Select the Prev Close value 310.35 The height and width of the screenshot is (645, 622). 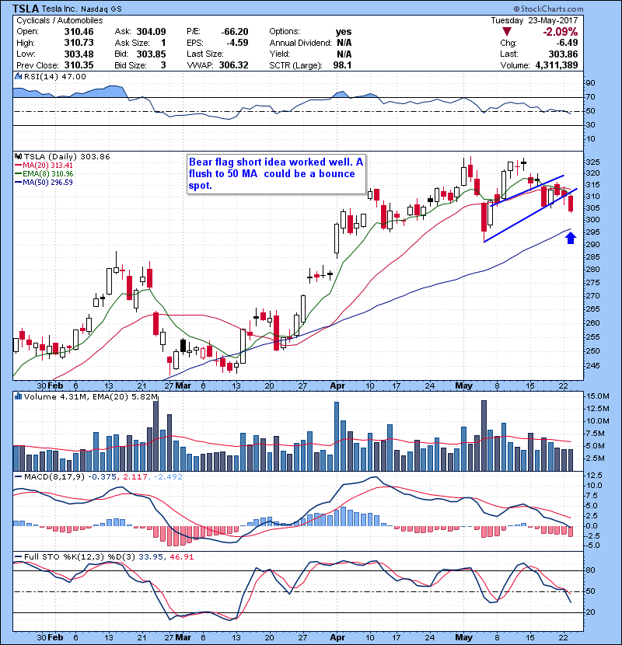79,65
